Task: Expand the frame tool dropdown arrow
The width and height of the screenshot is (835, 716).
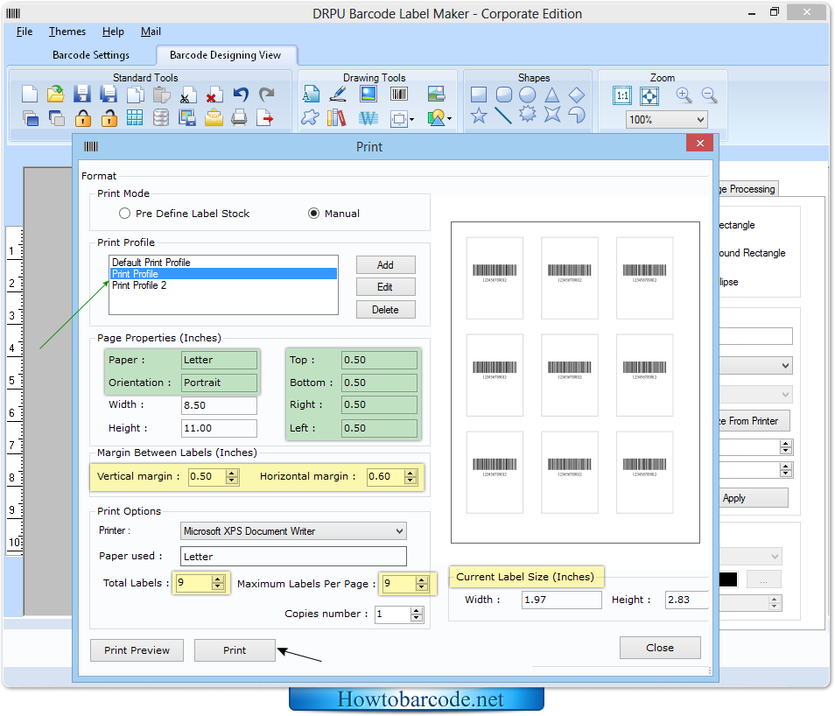Action: click(411, 119)
